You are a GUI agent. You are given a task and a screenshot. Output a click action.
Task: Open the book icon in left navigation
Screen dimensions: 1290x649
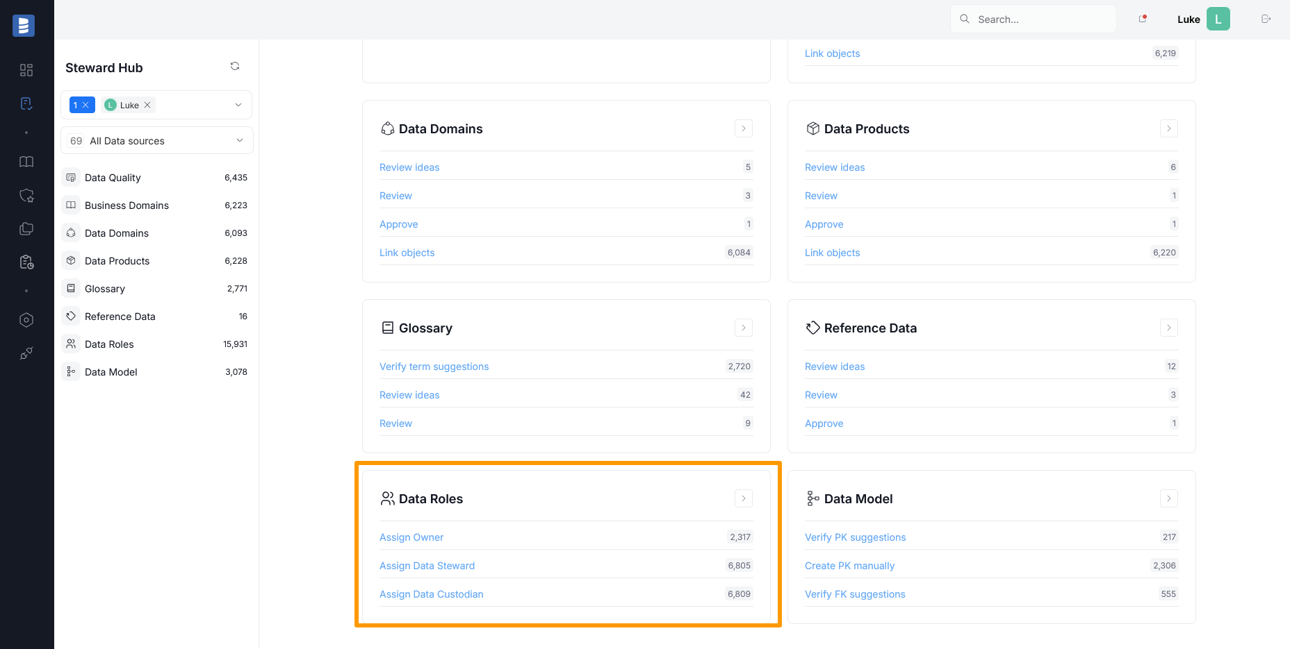pos(26,162)
